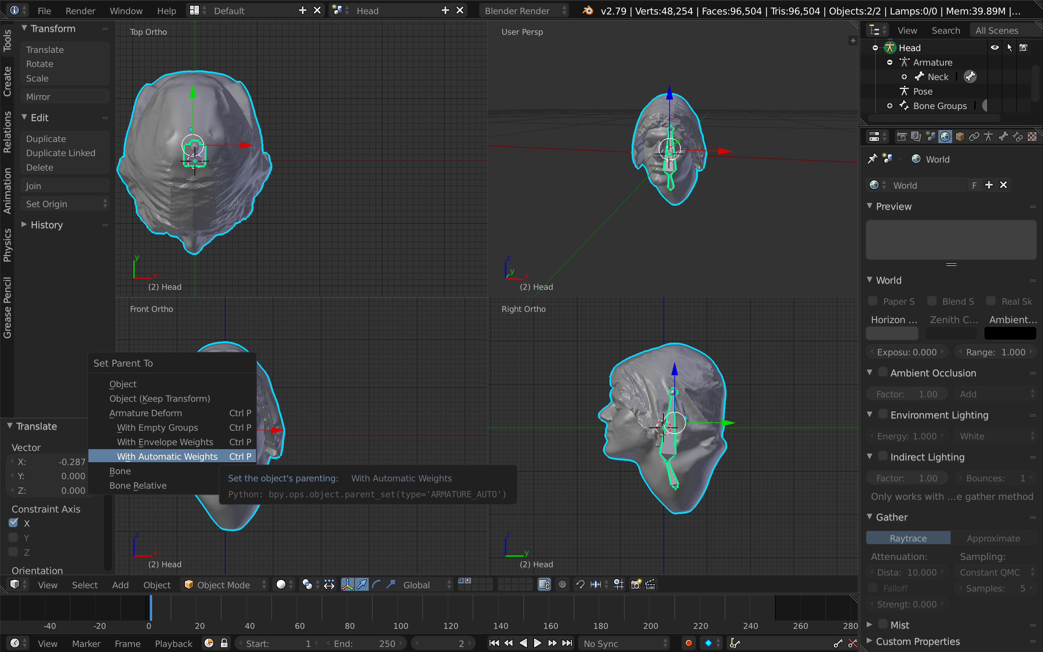Click the Delete button in Edit panel
Screen dimensions: 1043x652
(x=65, y=167)
